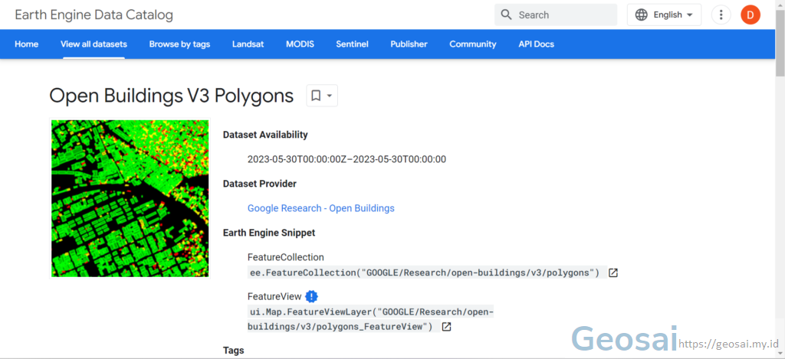The image size is (785, 359).
Task: Click the bookmark icon beside dataset title
Action: coord(316,96)
